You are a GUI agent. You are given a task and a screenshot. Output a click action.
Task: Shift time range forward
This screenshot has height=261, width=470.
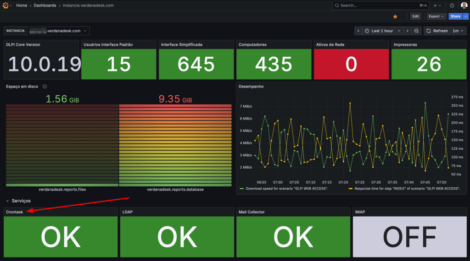408,31
